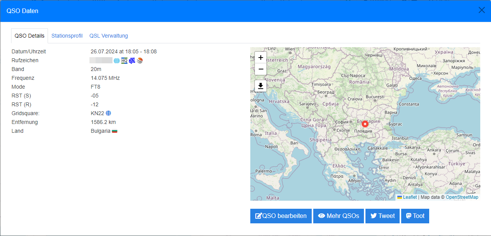The image size is (491, 236).
Task: Close the QSO Daten dialog
Action: (x=481, y=10)
